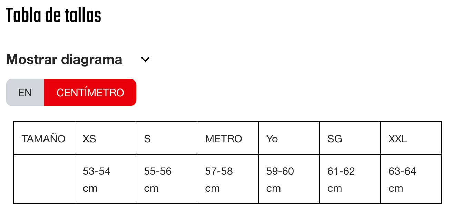Click the Tabla de tallas heading
Viewport: 452px width, 223px height.
pyautogui.click(x=53, y=15)
